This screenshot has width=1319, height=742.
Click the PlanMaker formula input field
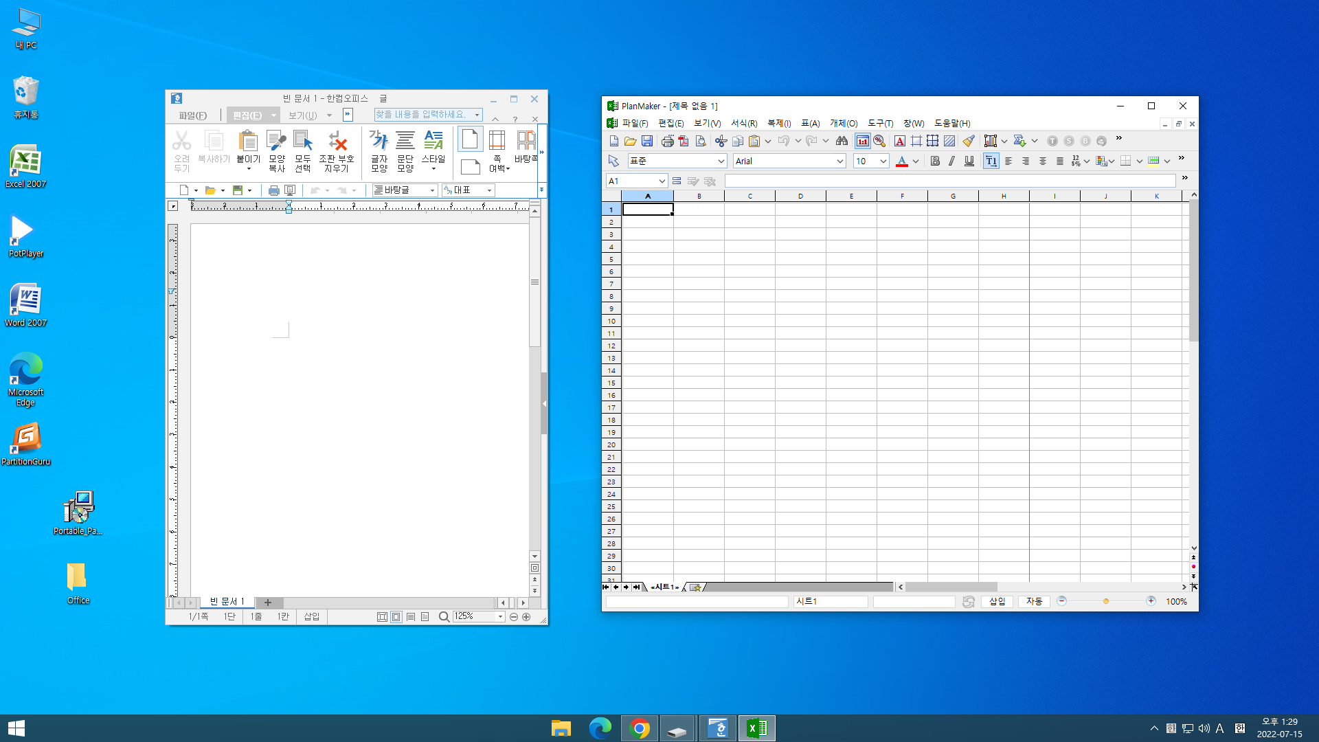(950, 181)
